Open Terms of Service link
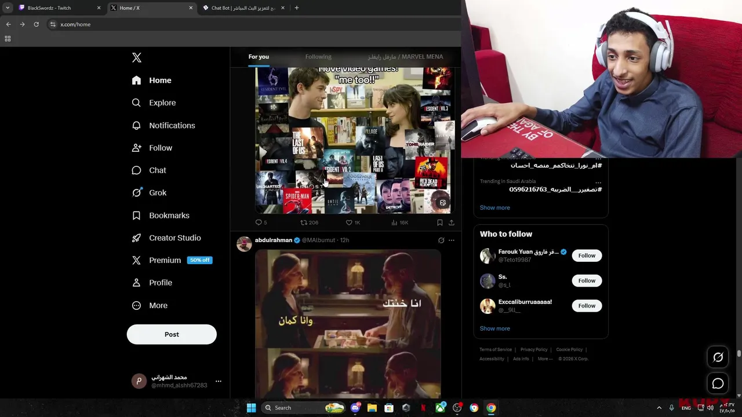 point(496,350)
